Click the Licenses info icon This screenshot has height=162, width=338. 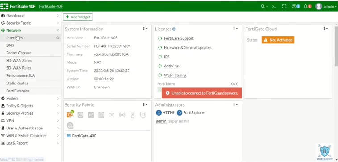[174, 29]
